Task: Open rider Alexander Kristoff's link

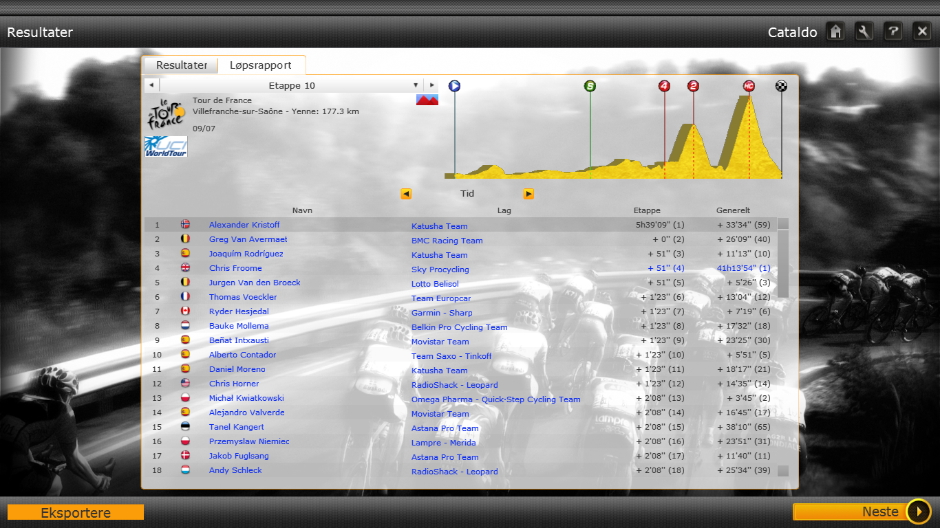Action: pos(244,225)
